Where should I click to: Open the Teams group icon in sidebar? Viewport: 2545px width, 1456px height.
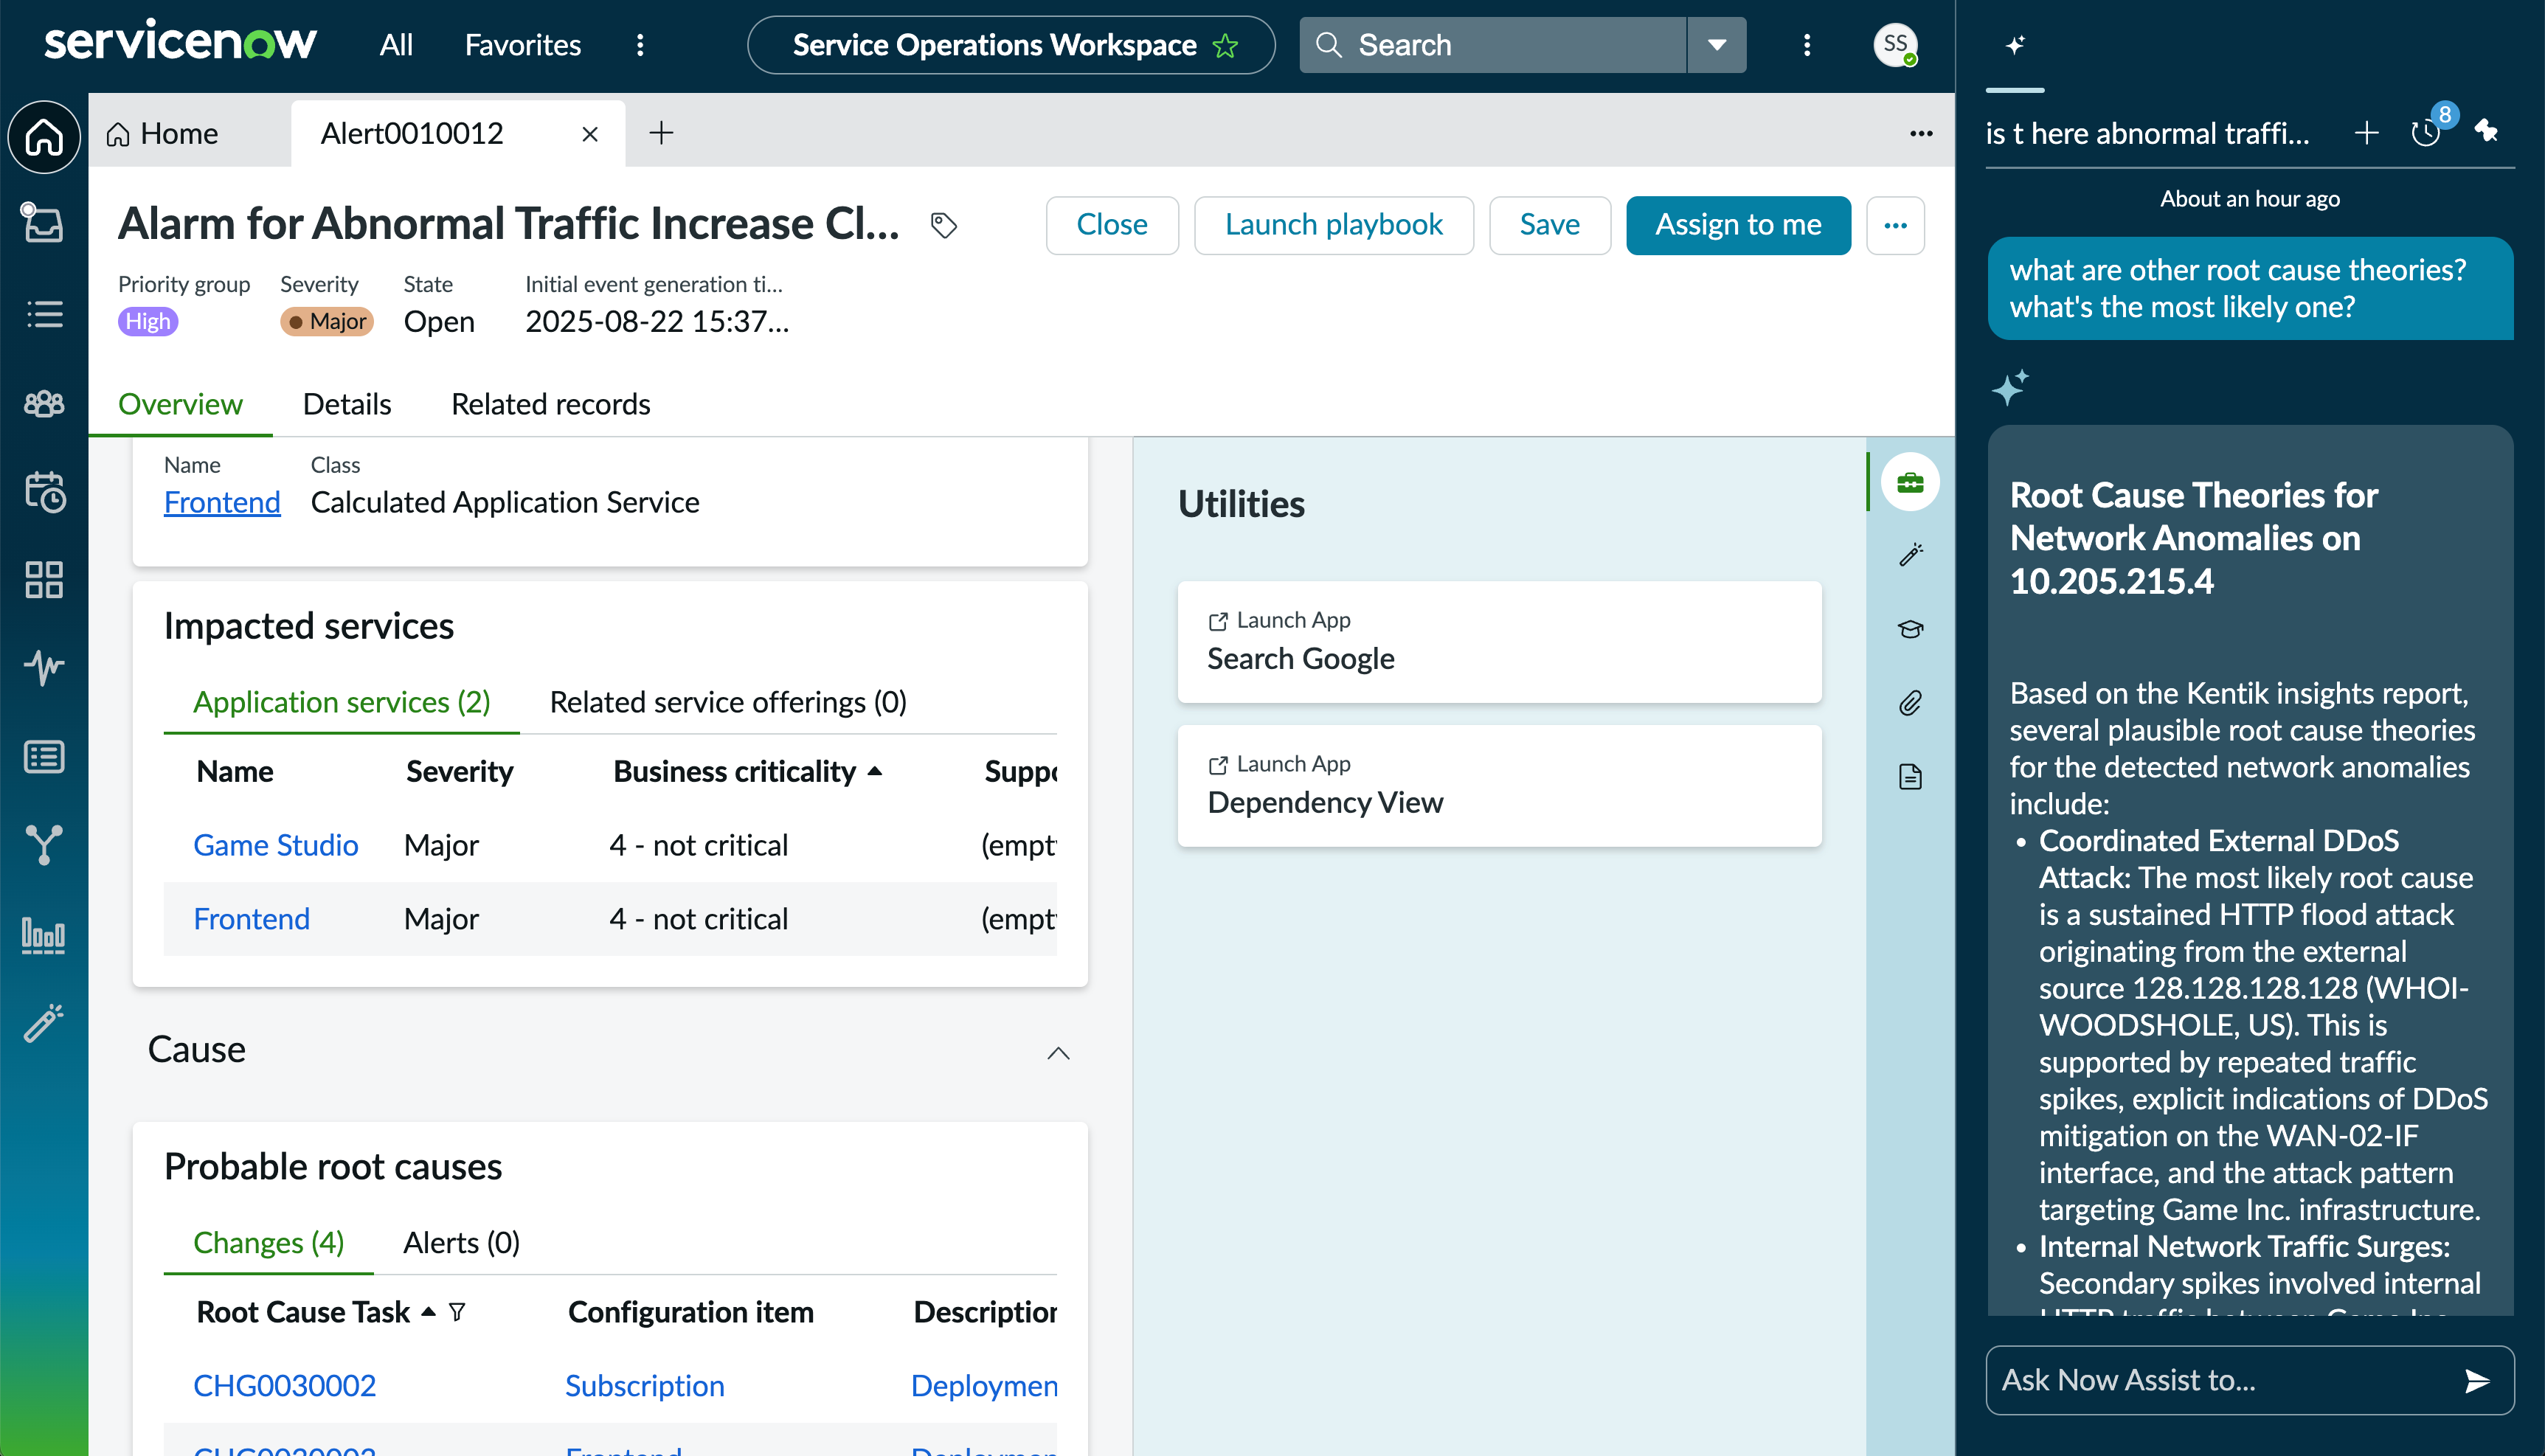[x=44, y=403]
